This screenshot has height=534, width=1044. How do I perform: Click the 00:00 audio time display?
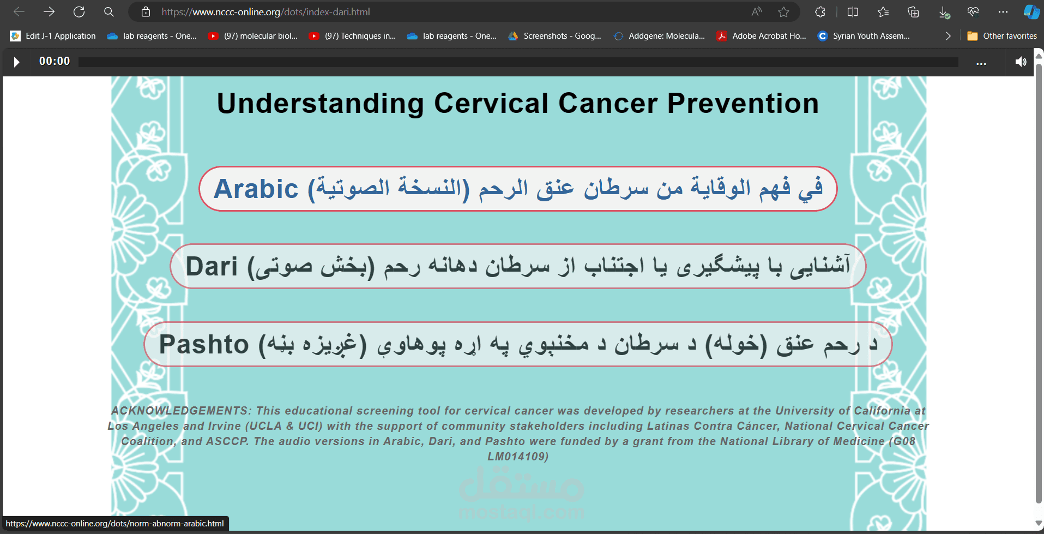pos(55,61)
